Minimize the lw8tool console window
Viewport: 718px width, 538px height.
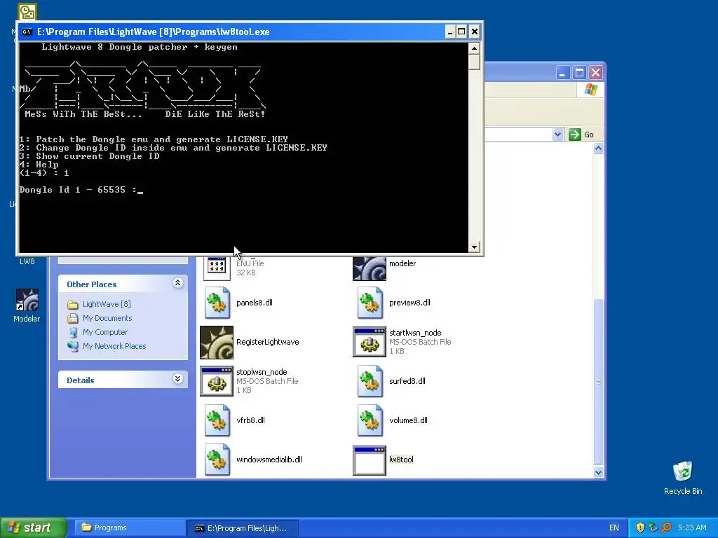click(449, 32)
